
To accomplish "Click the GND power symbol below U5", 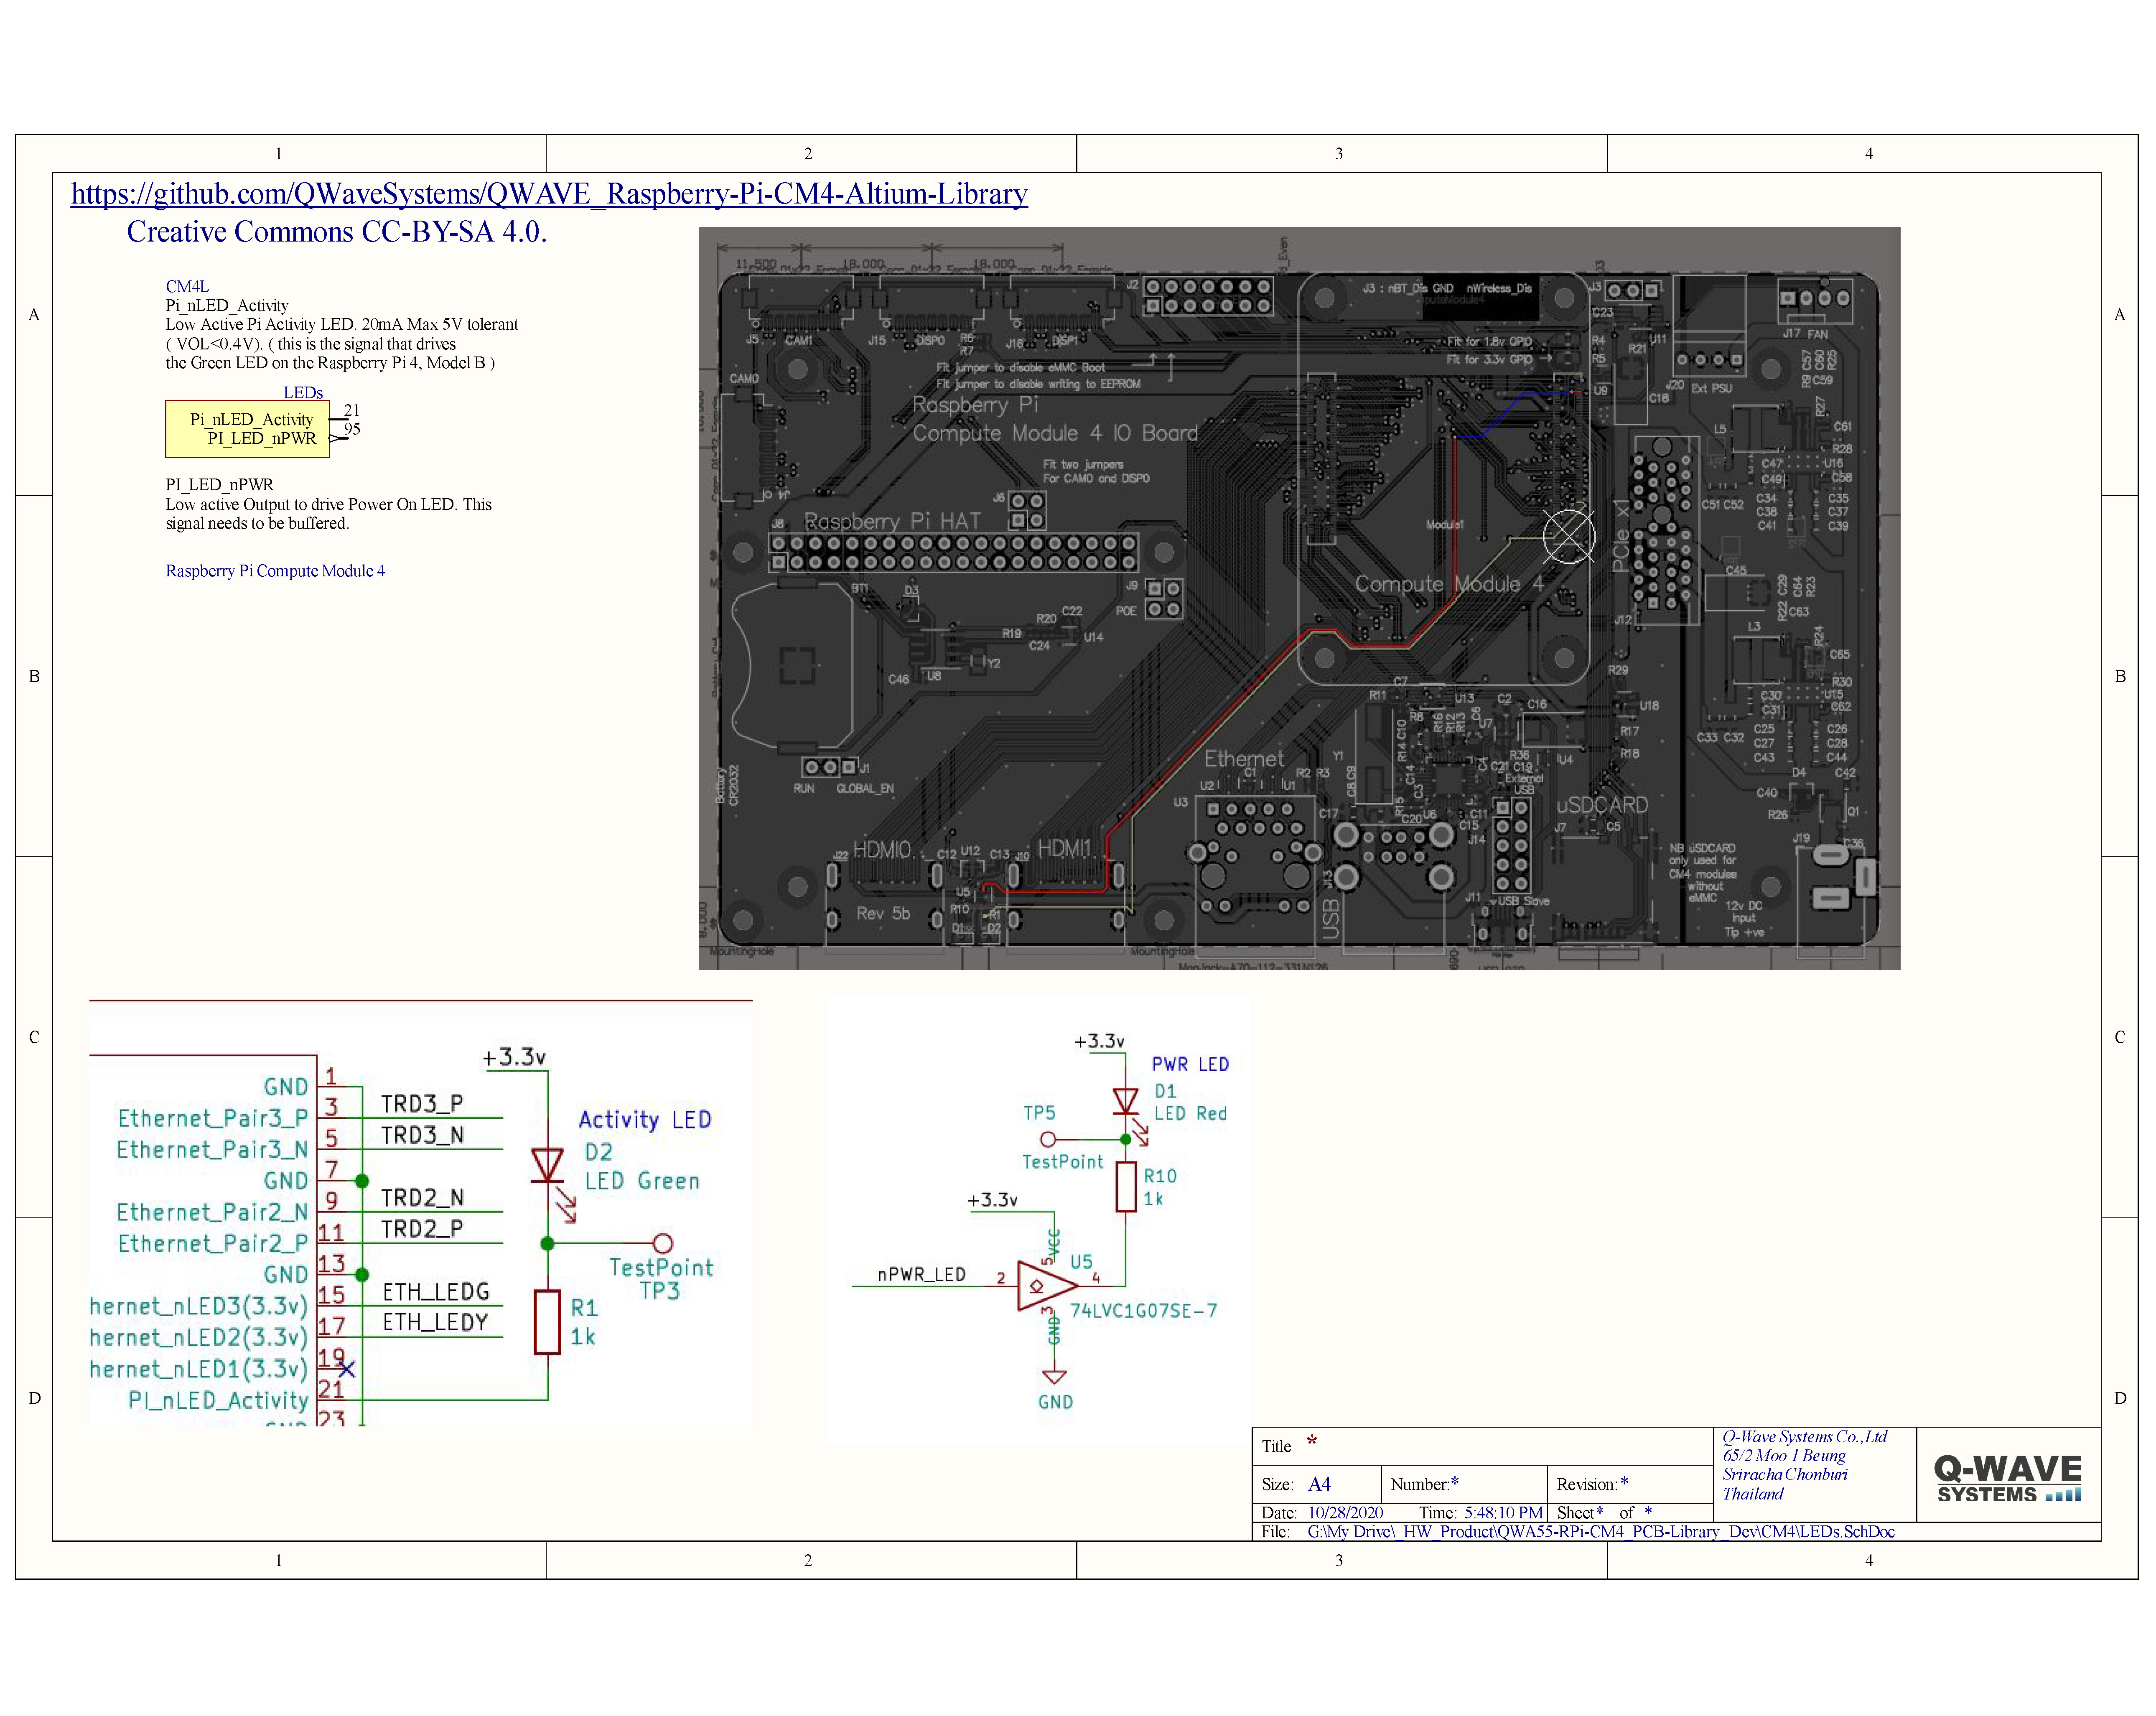I will tap(1054, 1377).
